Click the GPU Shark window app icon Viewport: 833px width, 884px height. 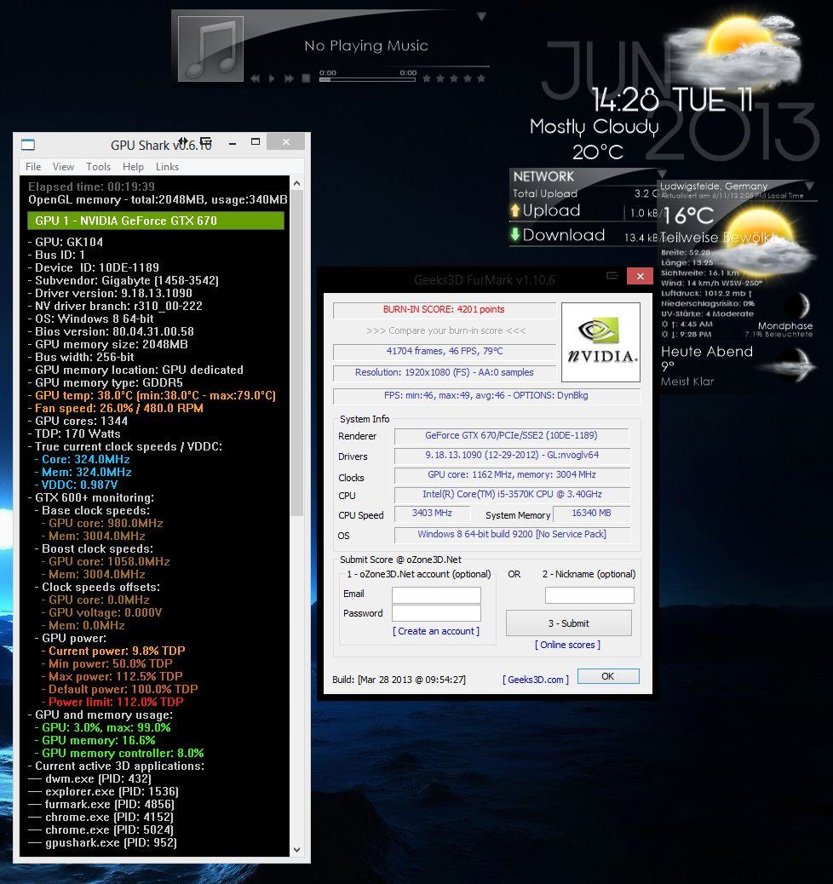28,145
